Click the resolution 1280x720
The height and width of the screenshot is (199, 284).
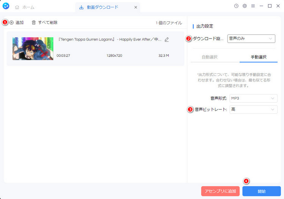[114, 56]
